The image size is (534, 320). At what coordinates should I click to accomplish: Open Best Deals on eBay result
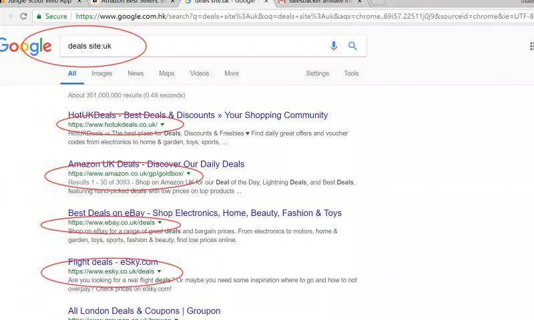tap(205, 213)
